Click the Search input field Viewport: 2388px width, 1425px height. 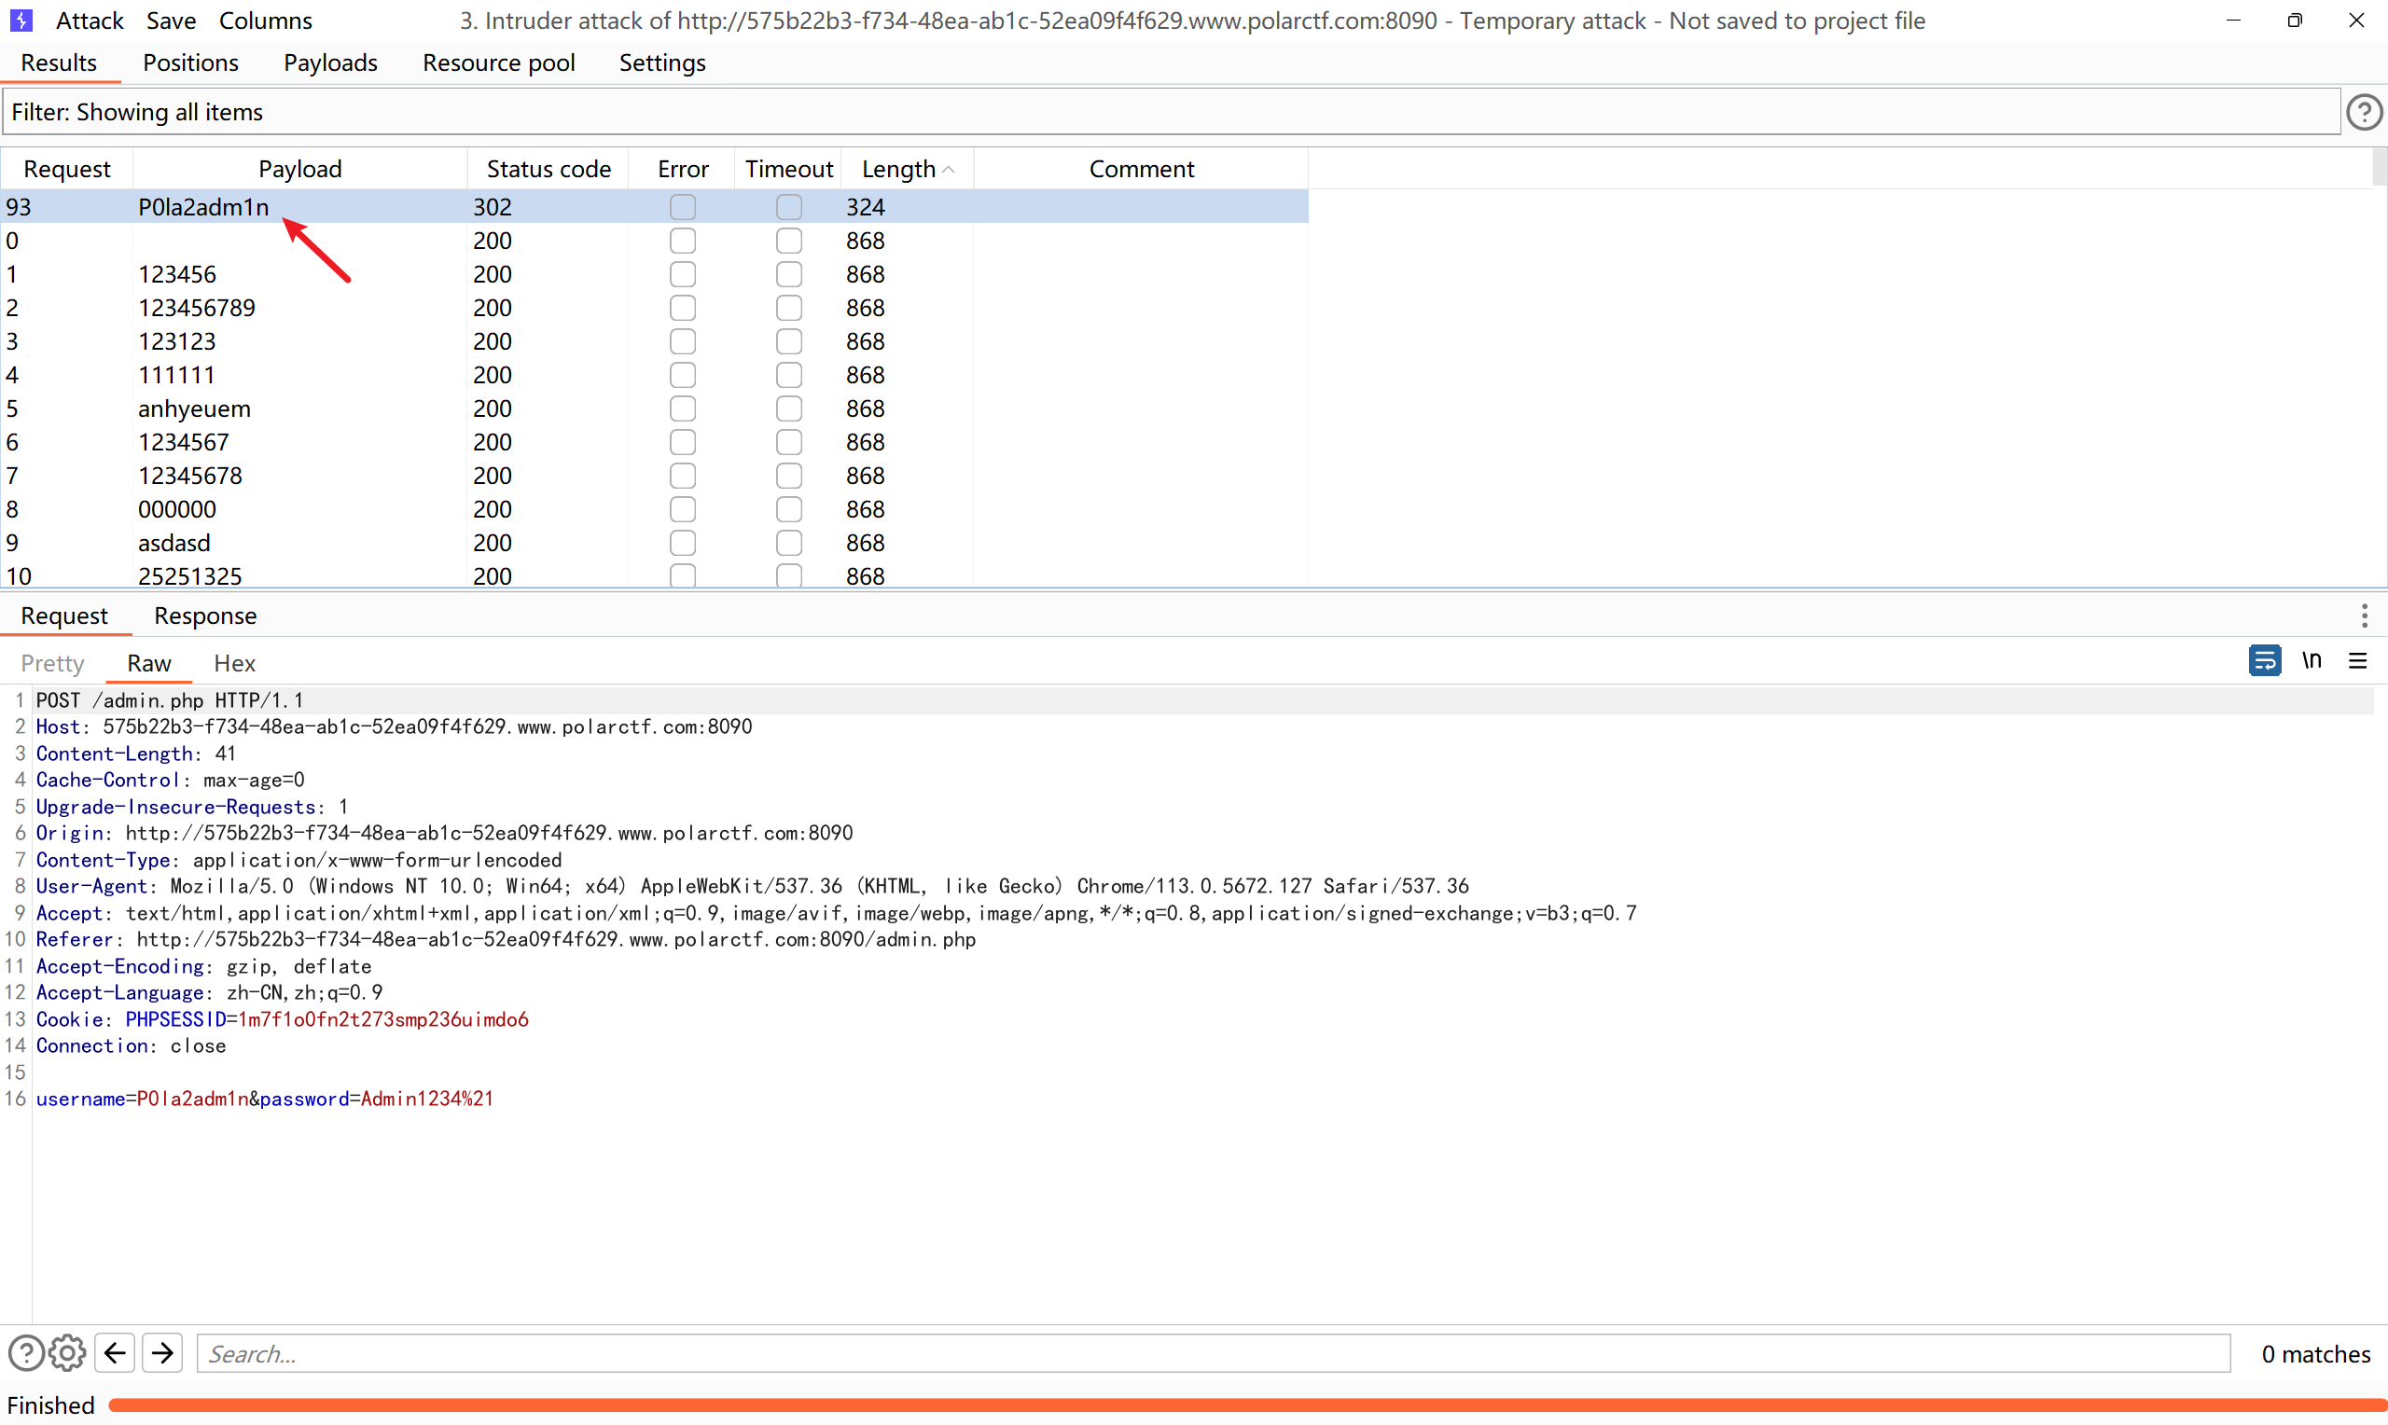(1212, 1353)
